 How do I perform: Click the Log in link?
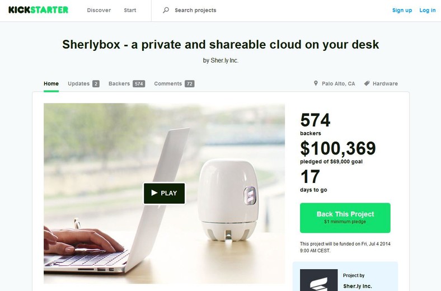point(427,10)
